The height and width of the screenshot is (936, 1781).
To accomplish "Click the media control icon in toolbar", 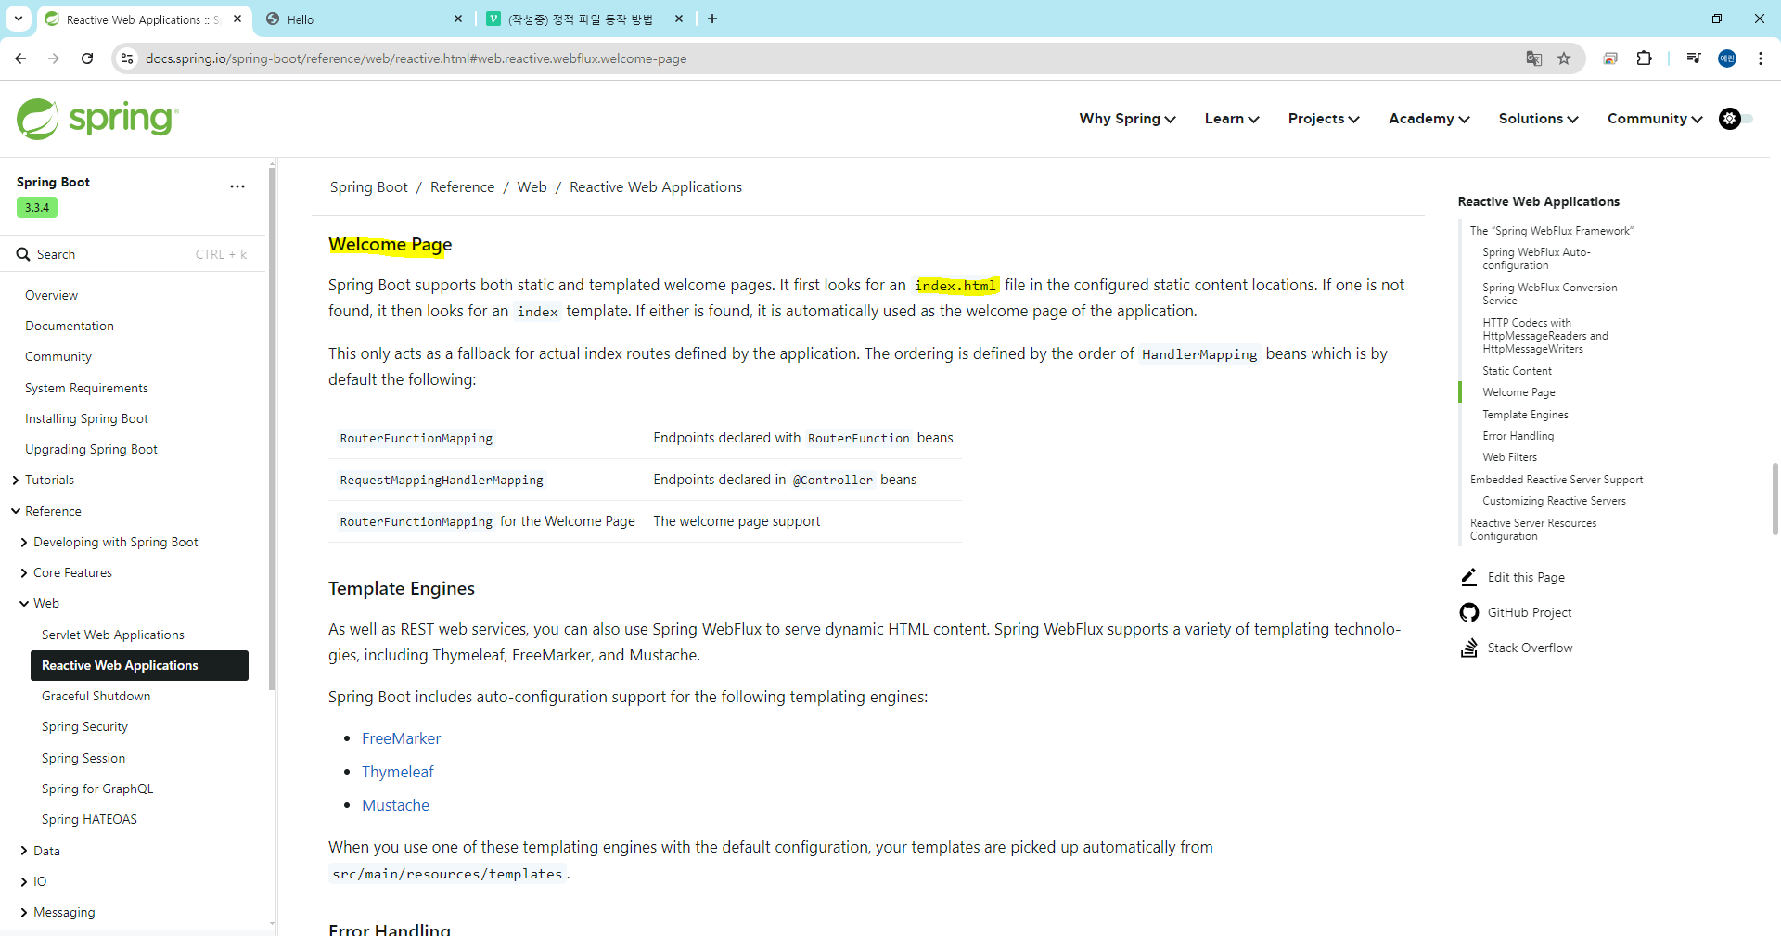I will [x=1694, y=58].
